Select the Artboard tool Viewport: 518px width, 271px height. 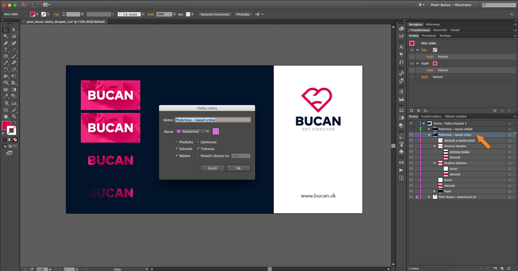pos(6,110)
